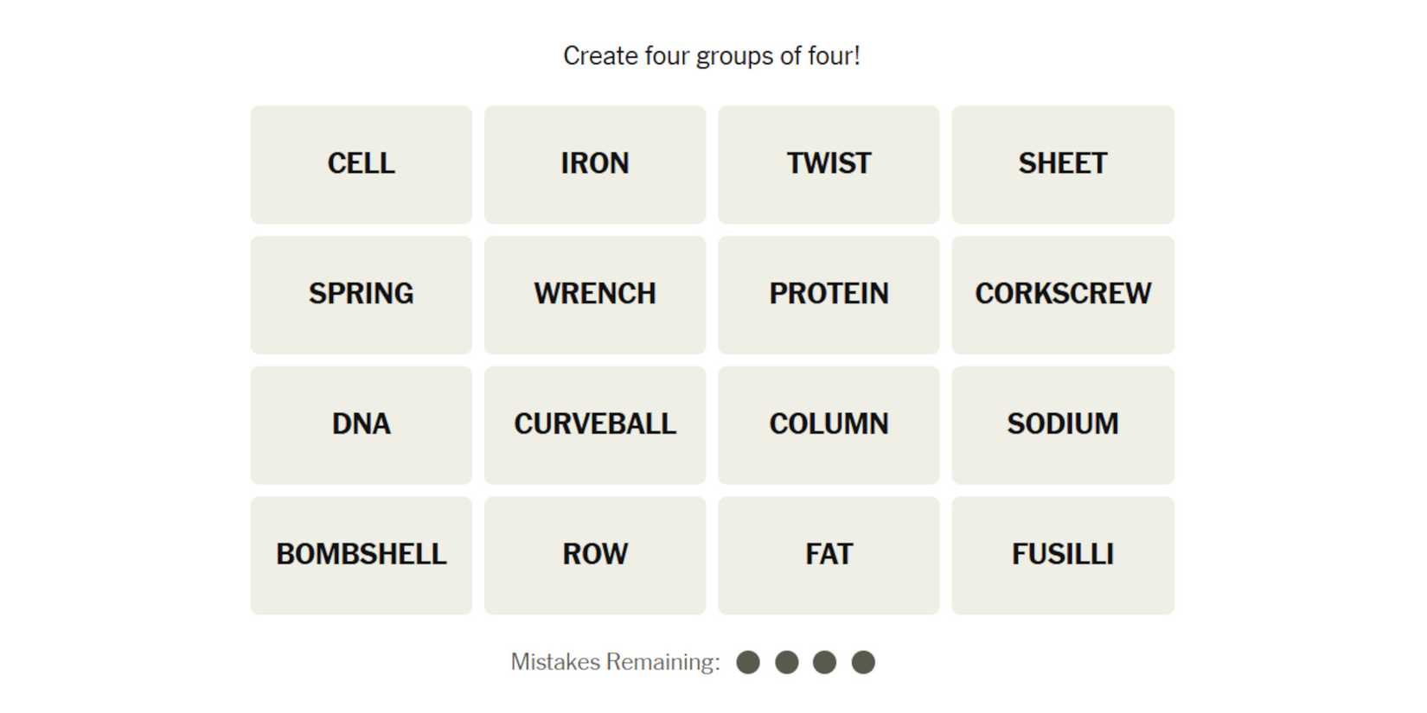Choose the FAT word card

click(829, 555)
